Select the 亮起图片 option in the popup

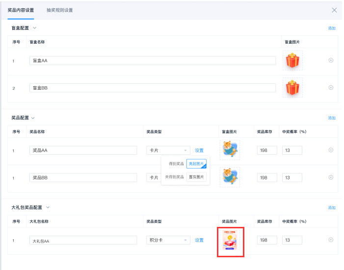(x=196, y=164)
